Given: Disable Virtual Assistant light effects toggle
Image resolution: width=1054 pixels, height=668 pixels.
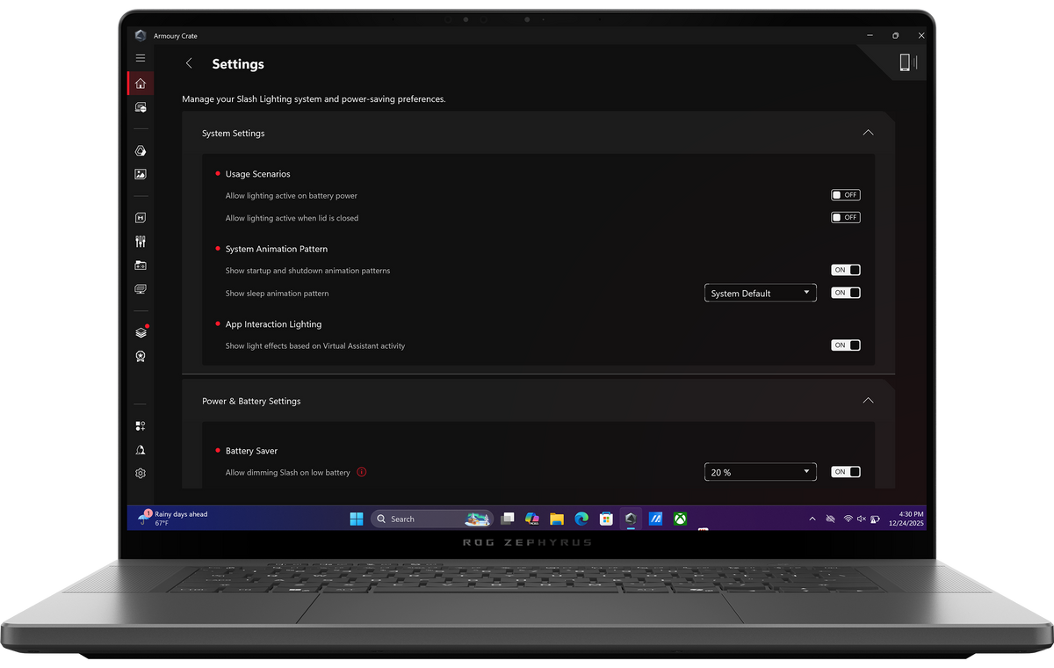Looking at the screenshot, I should pyautogui.click(x=846, y=345).
